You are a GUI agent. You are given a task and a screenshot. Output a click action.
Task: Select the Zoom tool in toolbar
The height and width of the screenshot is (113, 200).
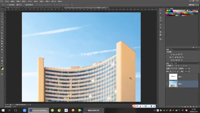tap(2, 63)
